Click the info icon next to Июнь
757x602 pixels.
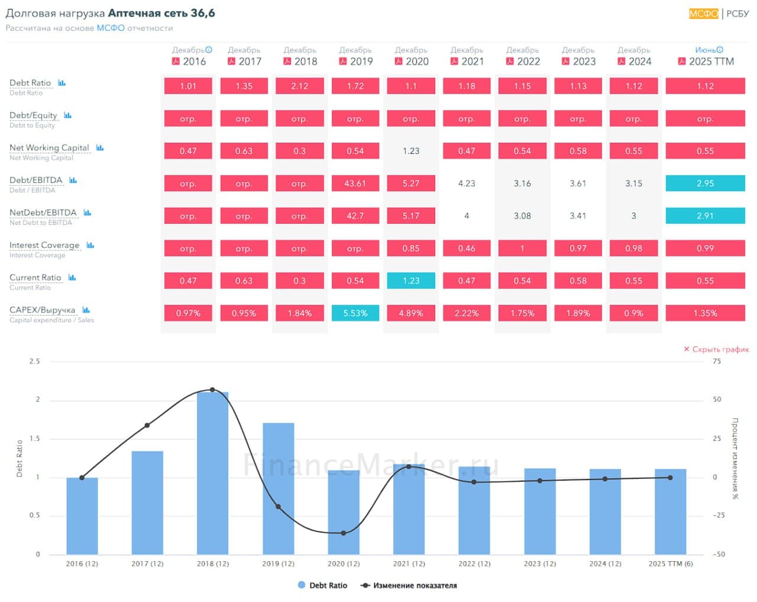720,50
